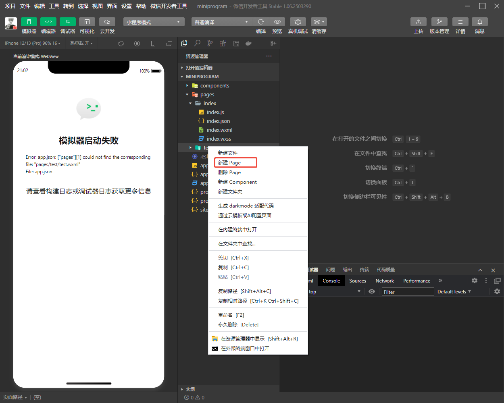
Task: Open index.wxss file
Action: click(x=229, y=139)
